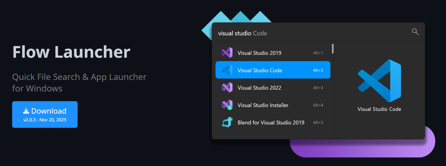Choose the 'Visual Studio 2022' result text
The height and width of the screenshot is (166, 446).
click(259, 88)
